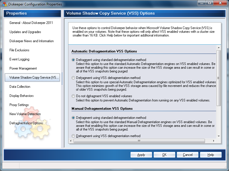Select Power Management option
Viewport: 229px width, 171px height.
click(23, 68)
